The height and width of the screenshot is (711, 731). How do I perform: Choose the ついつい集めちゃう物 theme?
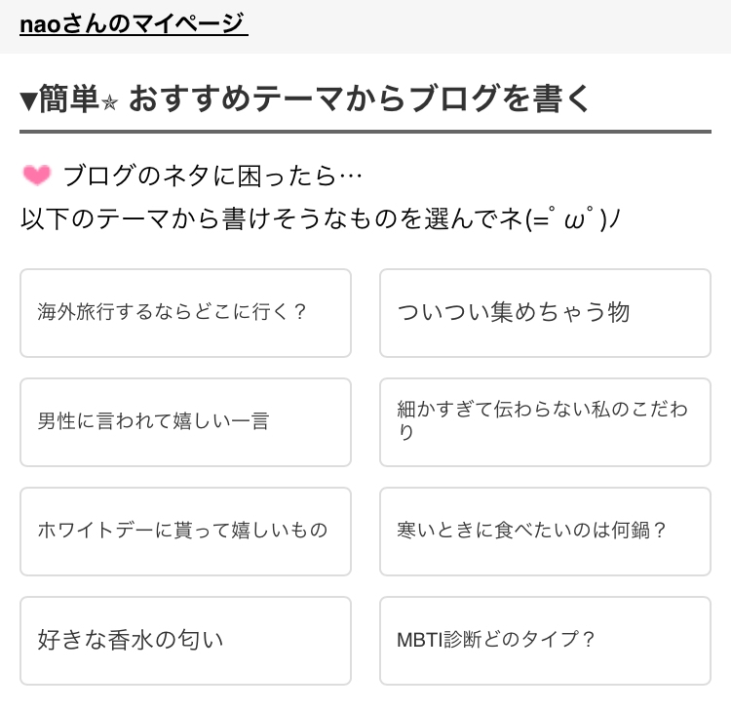545,313
